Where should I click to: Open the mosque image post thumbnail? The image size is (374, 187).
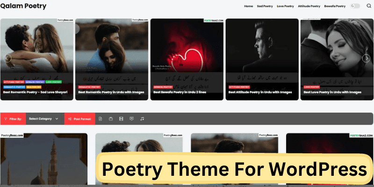(44, 159)
